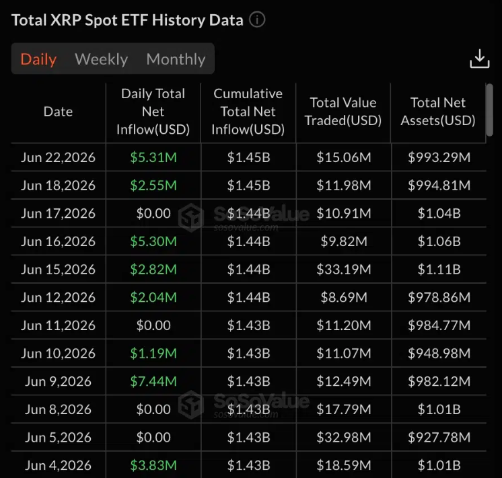Switch to the Daily tab
This screenshot has height=478, width=502.
pos(38,59)
